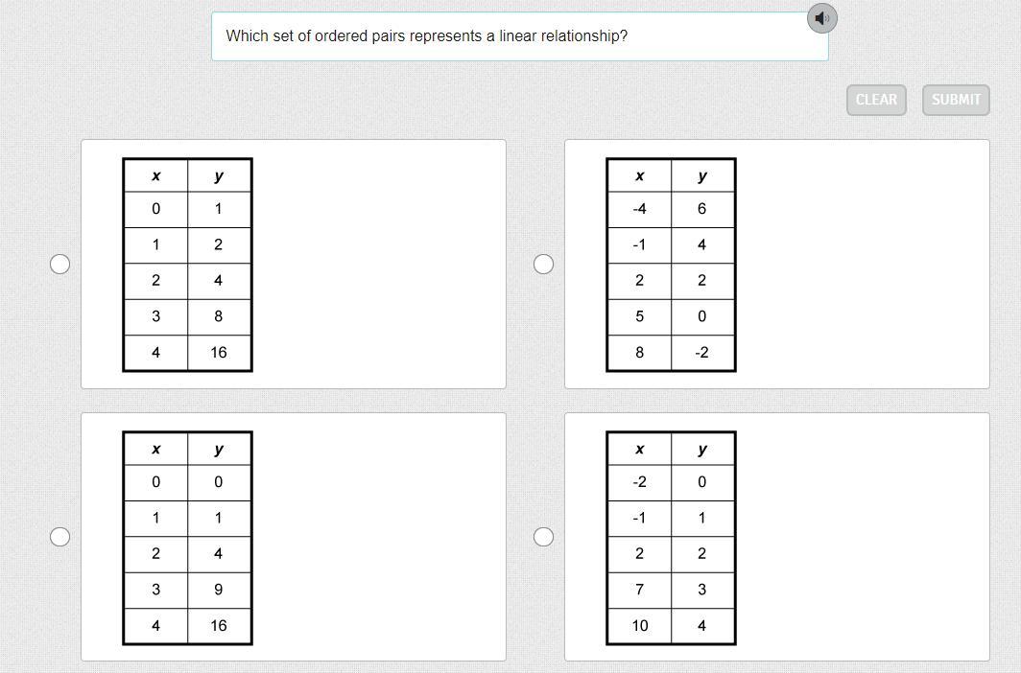Click the table image with x from -2 to 10

pos(671,538)
